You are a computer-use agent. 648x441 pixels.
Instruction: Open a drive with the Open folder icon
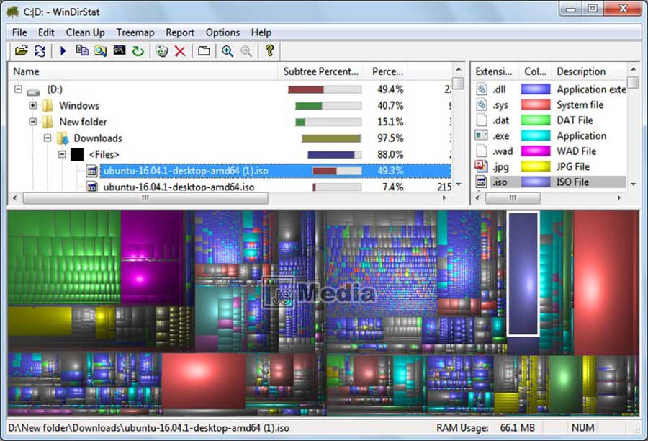(20, 51)
